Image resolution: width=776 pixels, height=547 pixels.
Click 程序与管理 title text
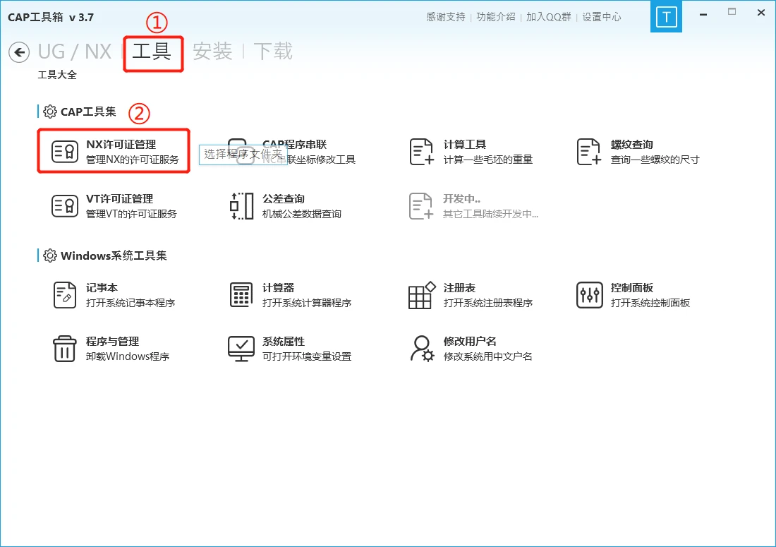click(x=112, y=342)
